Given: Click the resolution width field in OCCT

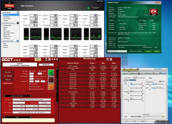Looking at the screenshot, I should tap(31, 81).
